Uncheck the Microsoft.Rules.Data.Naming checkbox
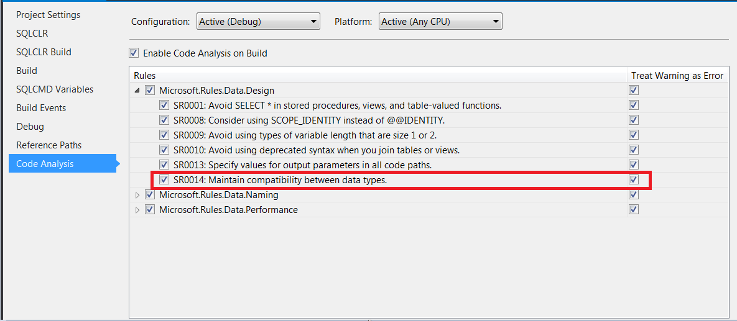 150,195
